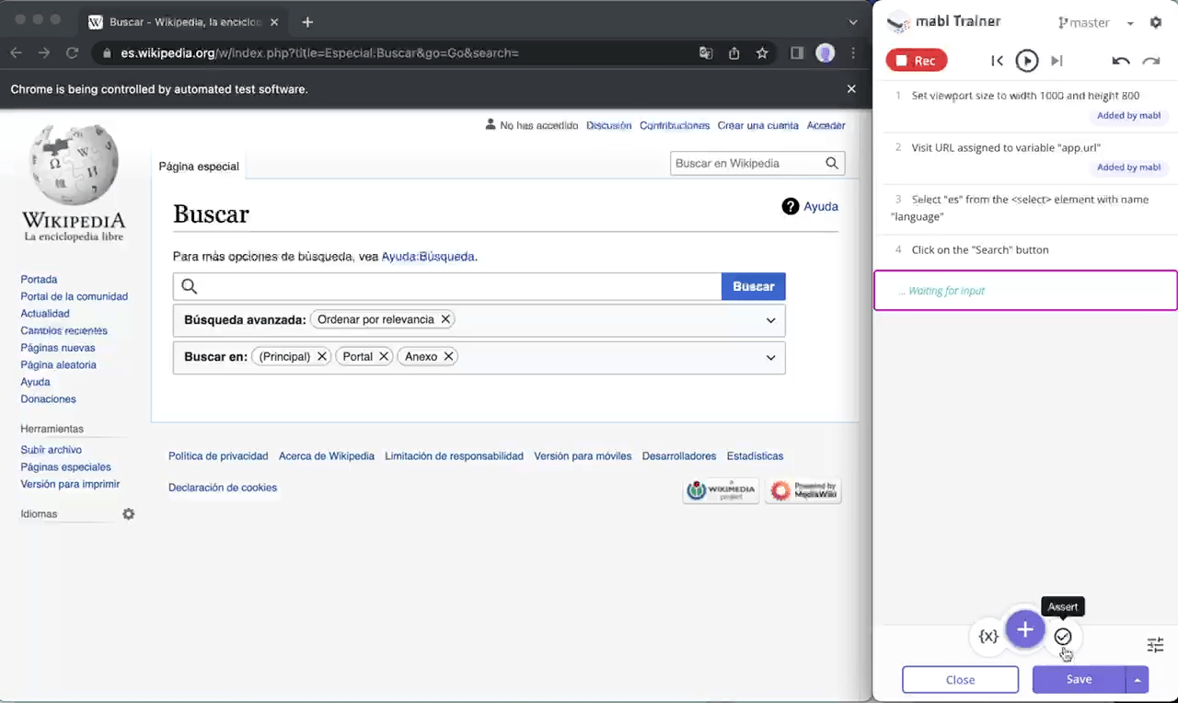
Task: Click the magnifier in Buscar en Wikipedia
Action: click(x=832, y=163)
